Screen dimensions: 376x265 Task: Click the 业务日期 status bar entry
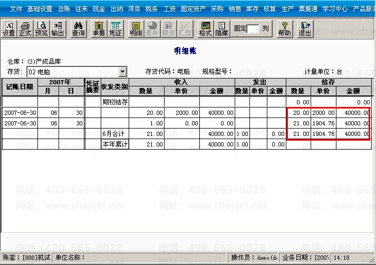click(305, 258)
